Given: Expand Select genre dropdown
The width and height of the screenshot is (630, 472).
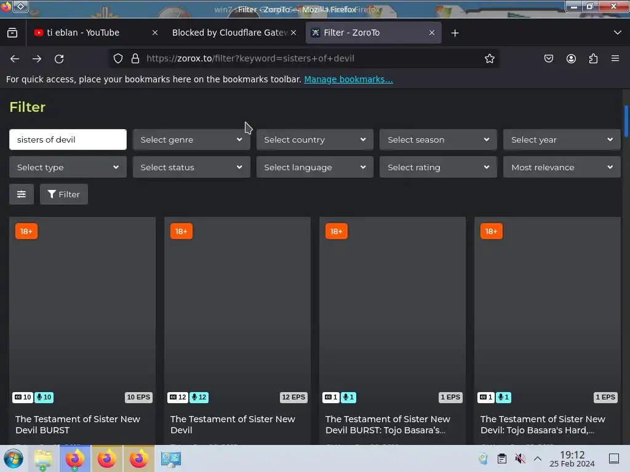Looking at the screenshot, I should pyautogui.click(x=191, y=140).
